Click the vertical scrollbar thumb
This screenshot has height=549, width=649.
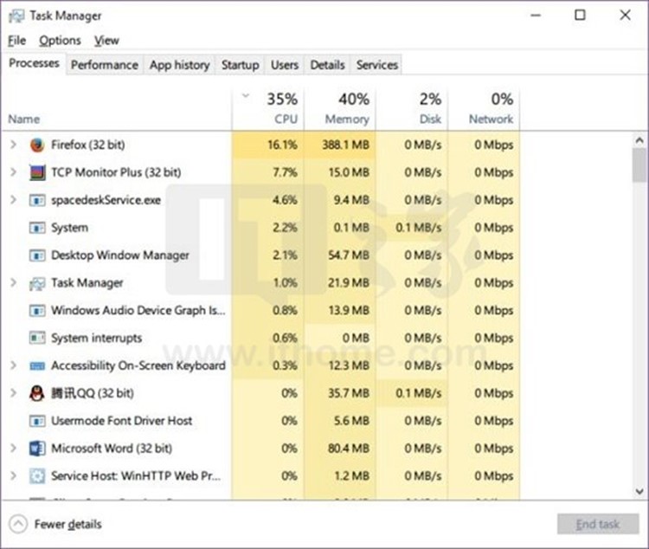pyautogui.click(x=639, y=165)
